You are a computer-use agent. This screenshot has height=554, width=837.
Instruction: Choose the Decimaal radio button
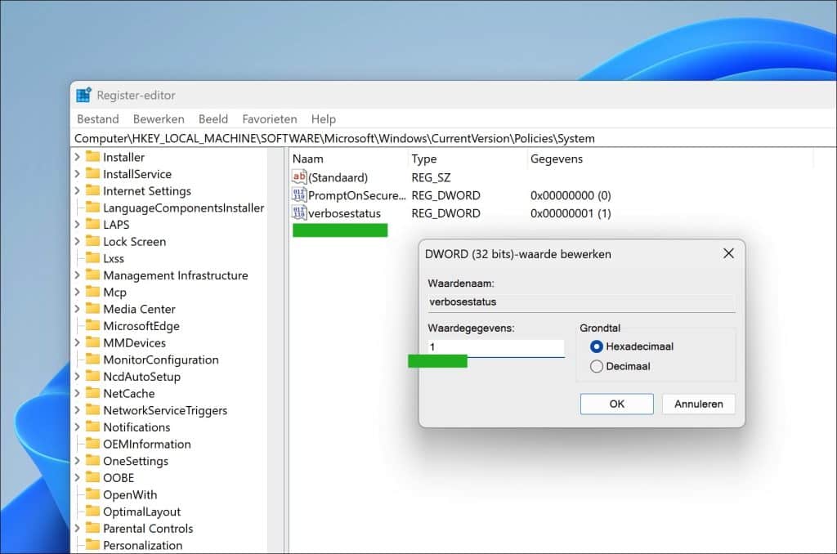(x=596, y=367)
